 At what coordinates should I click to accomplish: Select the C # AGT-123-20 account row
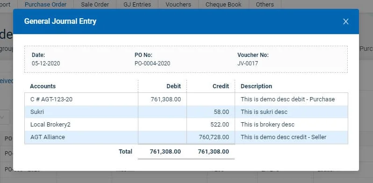click(186, 99)
